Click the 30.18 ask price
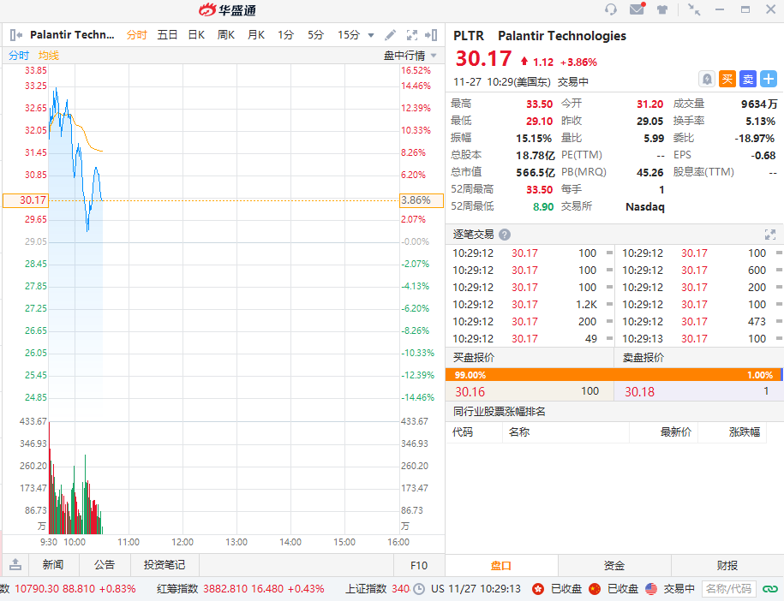The height and width of the screenshot is (601, 784). (x=639, y=391)
